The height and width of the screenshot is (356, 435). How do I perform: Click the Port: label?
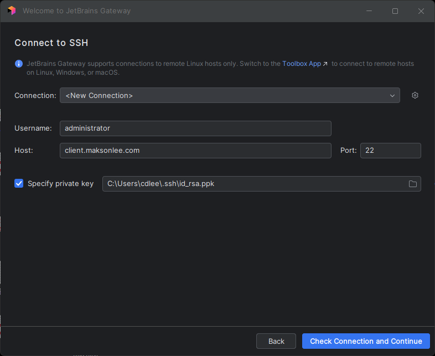pos(349,151)
